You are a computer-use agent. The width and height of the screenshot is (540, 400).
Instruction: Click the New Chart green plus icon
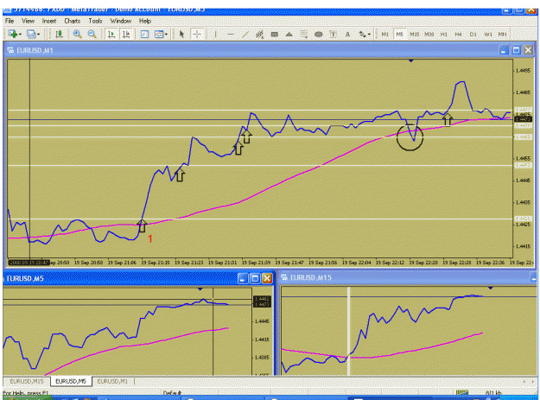pos(13,34)
